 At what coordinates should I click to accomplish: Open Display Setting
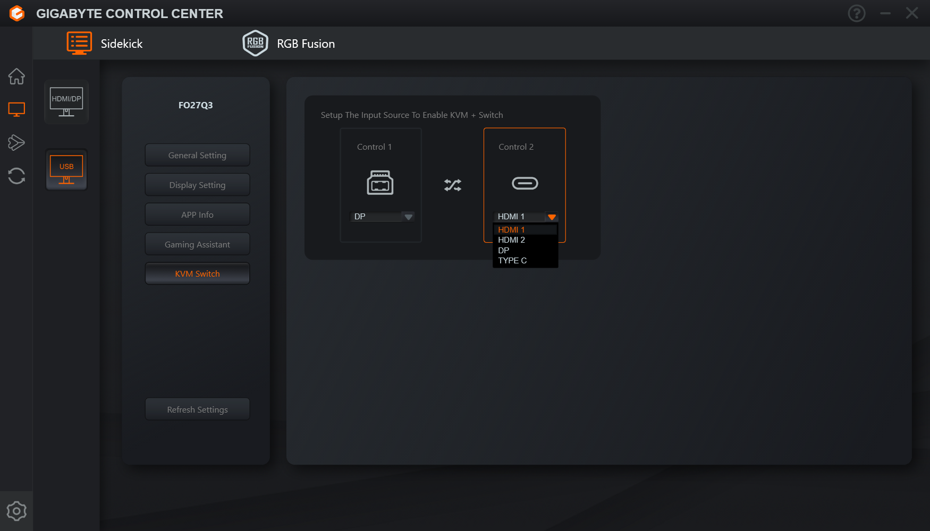click(197, 185)
